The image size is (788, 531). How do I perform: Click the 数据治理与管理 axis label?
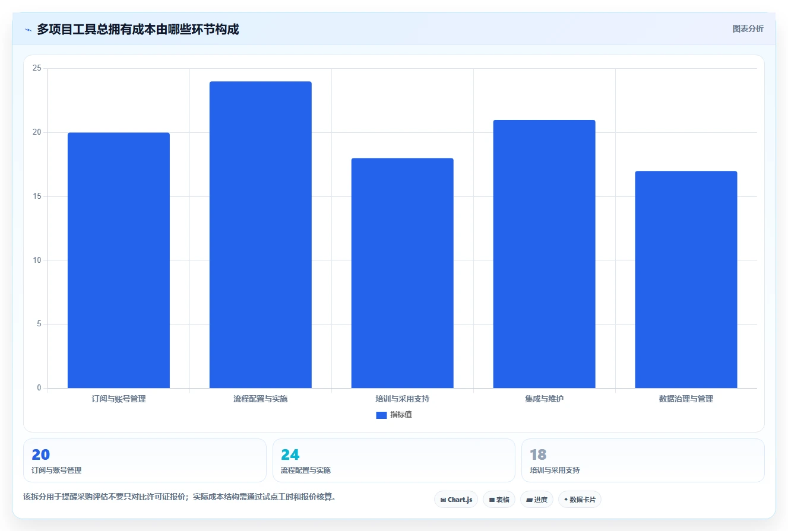686,399
